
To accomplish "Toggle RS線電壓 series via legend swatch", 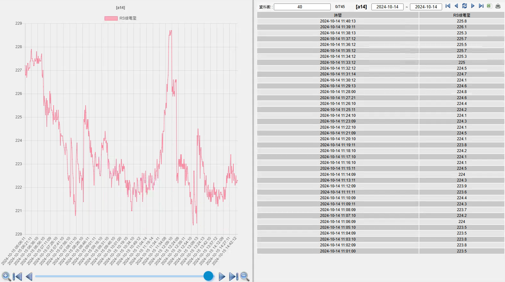I will (x=111, y=18).
